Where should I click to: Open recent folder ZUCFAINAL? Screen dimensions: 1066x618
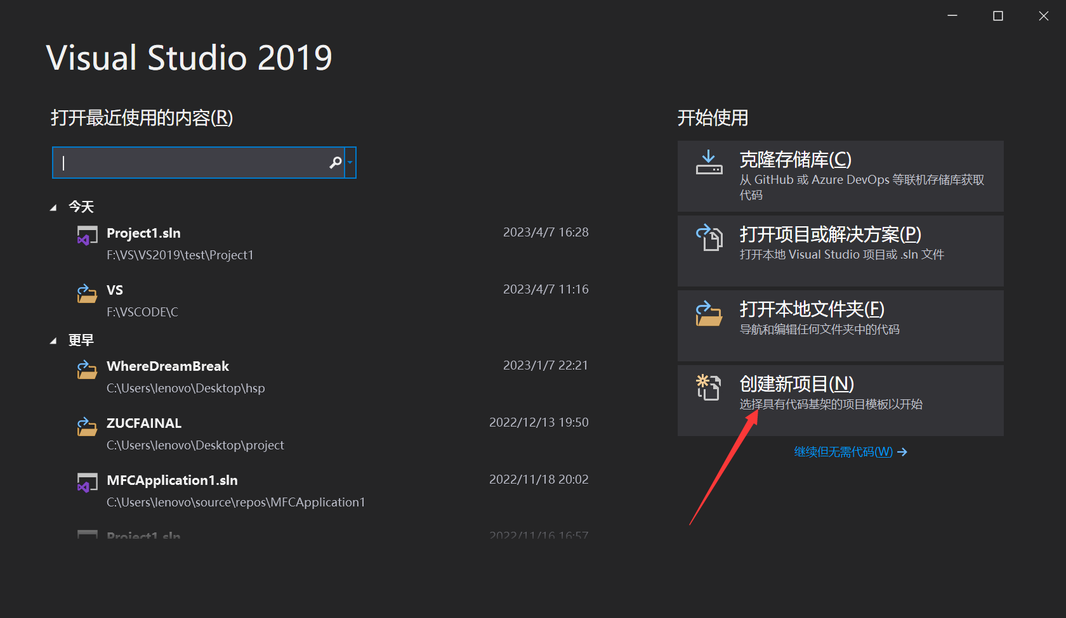click(144, 423)
